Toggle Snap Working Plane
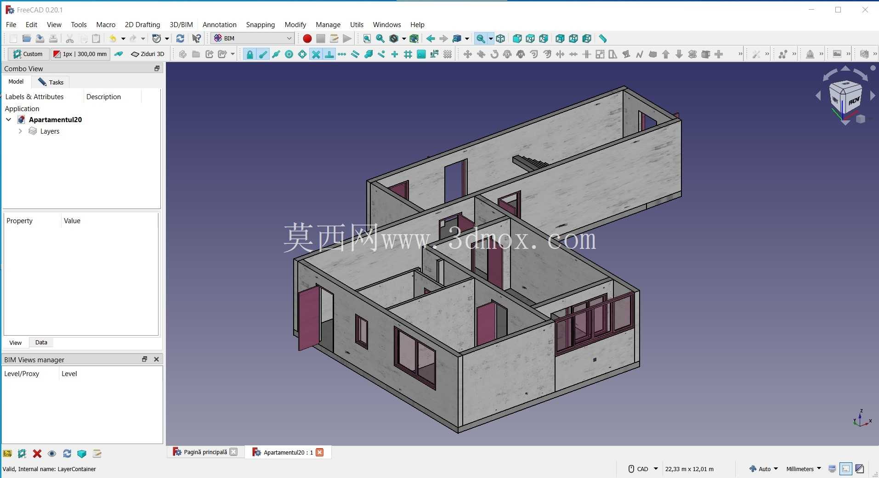This screenshot has width=879, height=478. [421, 54]
